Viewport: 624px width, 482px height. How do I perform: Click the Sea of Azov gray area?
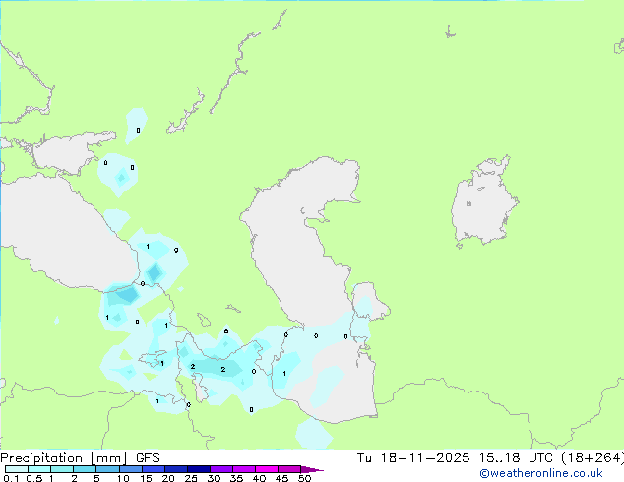(x=66, y=153)
